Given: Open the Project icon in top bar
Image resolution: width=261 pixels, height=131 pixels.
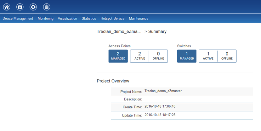Looking at the screenshot, I should [20, 7].
